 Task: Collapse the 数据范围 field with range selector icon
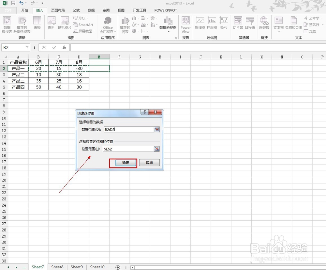tap(157, 129)
